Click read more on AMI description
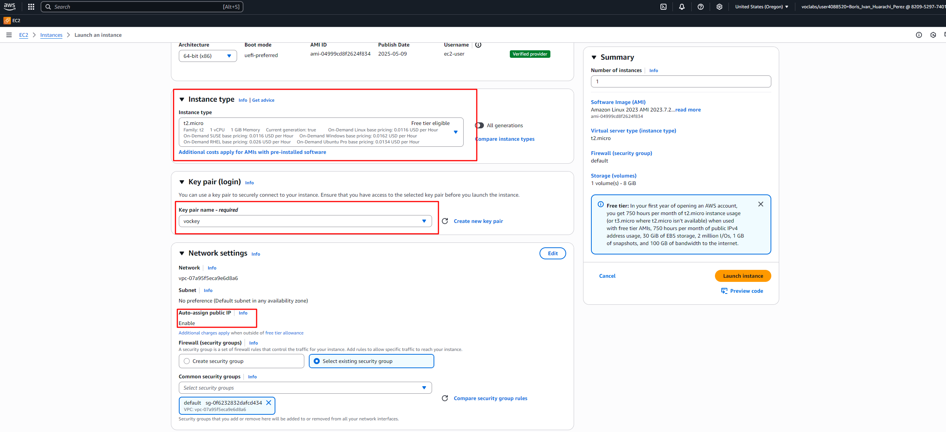The height and width of the screenshot is (432, 946). point(688,110)
